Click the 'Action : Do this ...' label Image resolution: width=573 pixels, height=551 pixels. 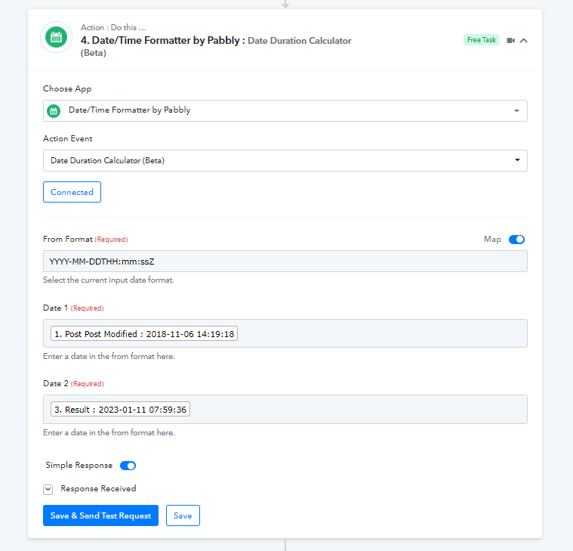click(x=113, y=27)
